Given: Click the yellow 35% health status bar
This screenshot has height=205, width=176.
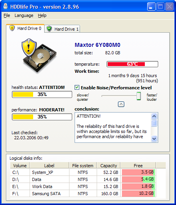Looking at the screenshot, I should point(42,94).
